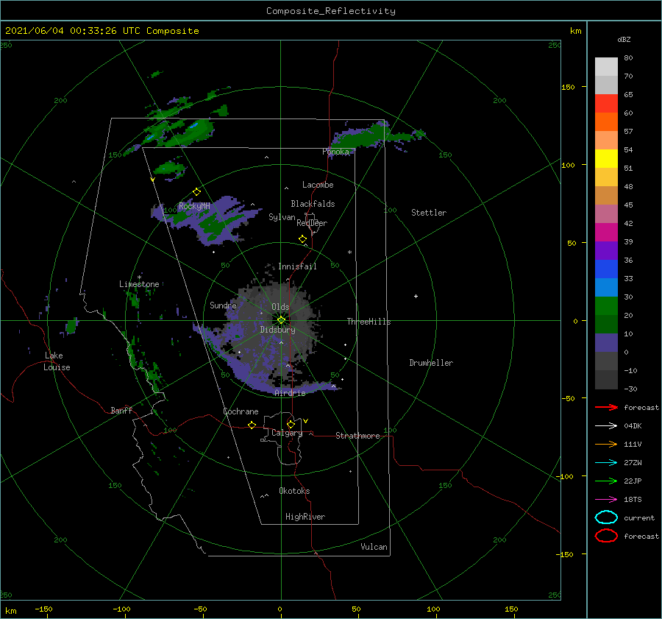662x619 pixels.
Task: Click the ThreeHills town label
Action: pyautogui.click(x=369, y=322)
